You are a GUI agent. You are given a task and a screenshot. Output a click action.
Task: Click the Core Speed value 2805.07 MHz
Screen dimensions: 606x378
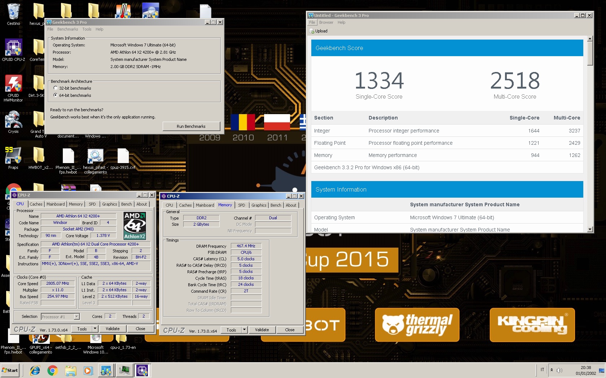58,283
